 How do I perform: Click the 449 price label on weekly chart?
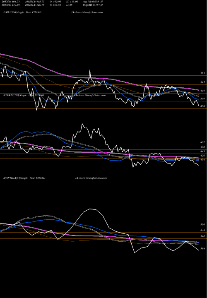point(202,151)
